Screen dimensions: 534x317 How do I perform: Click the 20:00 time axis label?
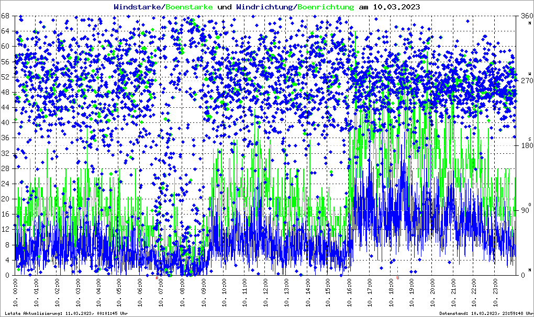[x=432, y=292]
